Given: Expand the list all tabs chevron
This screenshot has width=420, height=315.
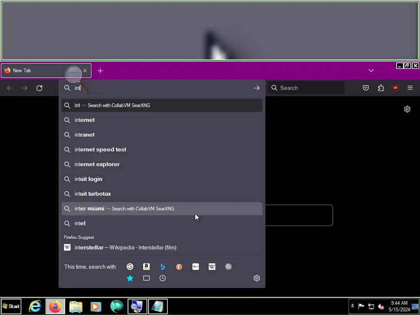Looking at the screenshot, I should (371, 71).
